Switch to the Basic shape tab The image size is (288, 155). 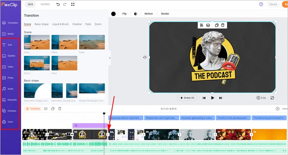41,24
